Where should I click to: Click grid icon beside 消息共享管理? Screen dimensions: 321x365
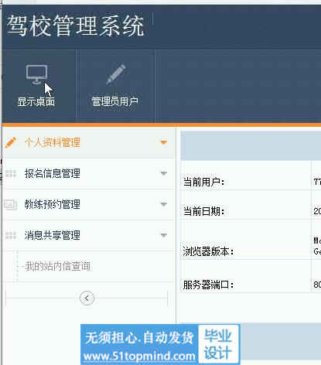click(x=11, y=235)
